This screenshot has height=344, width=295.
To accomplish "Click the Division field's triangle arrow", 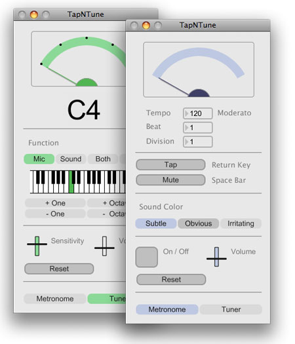I will click(x=187, y=142).
